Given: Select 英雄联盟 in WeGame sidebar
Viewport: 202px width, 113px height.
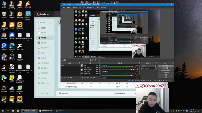Looking at the screenshot, I should [x=45, y=38].
